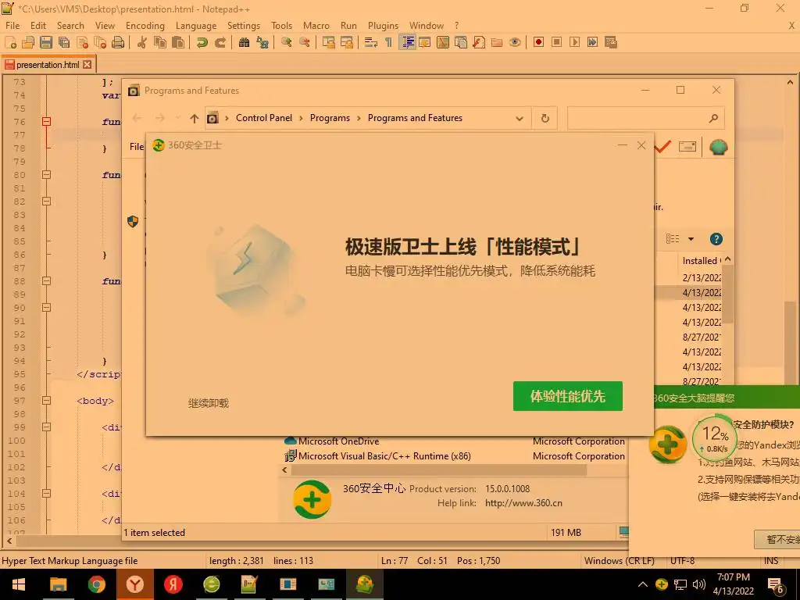Click the Save All toolbar icon

[64, 42]
